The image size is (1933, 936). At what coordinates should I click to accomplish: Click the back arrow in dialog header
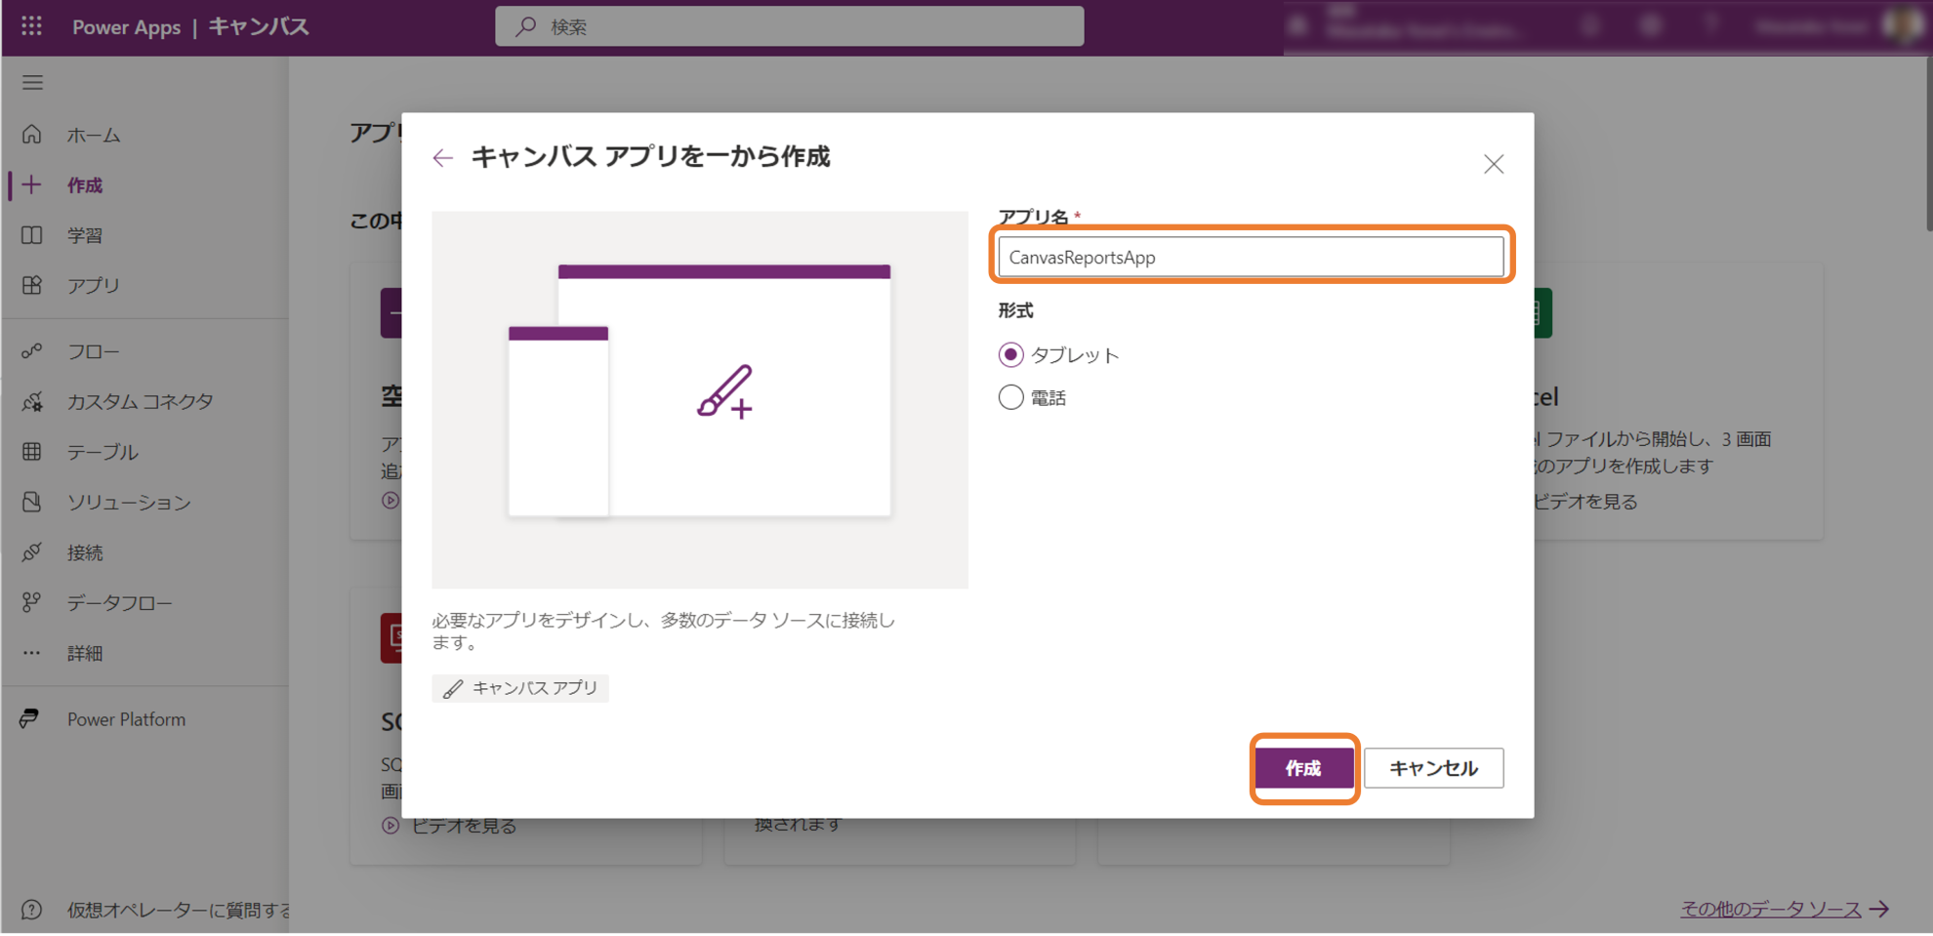click(443, 158)
